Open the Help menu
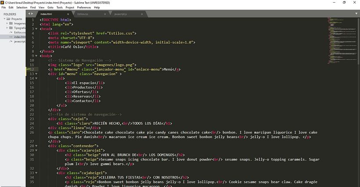 coord(97,7)
